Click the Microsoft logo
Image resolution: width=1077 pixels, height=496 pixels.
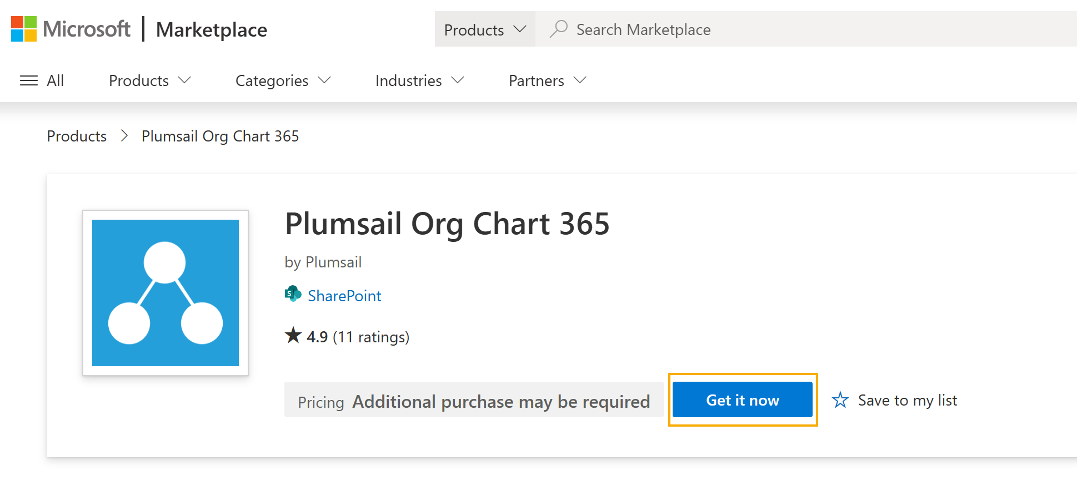(71, 29)
